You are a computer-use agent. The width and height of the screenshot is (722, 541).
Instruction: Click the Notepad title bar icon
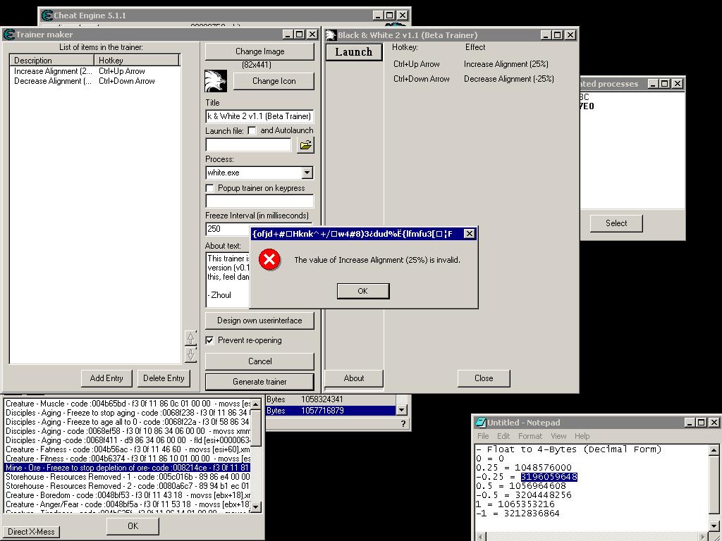tap(481, 423)
